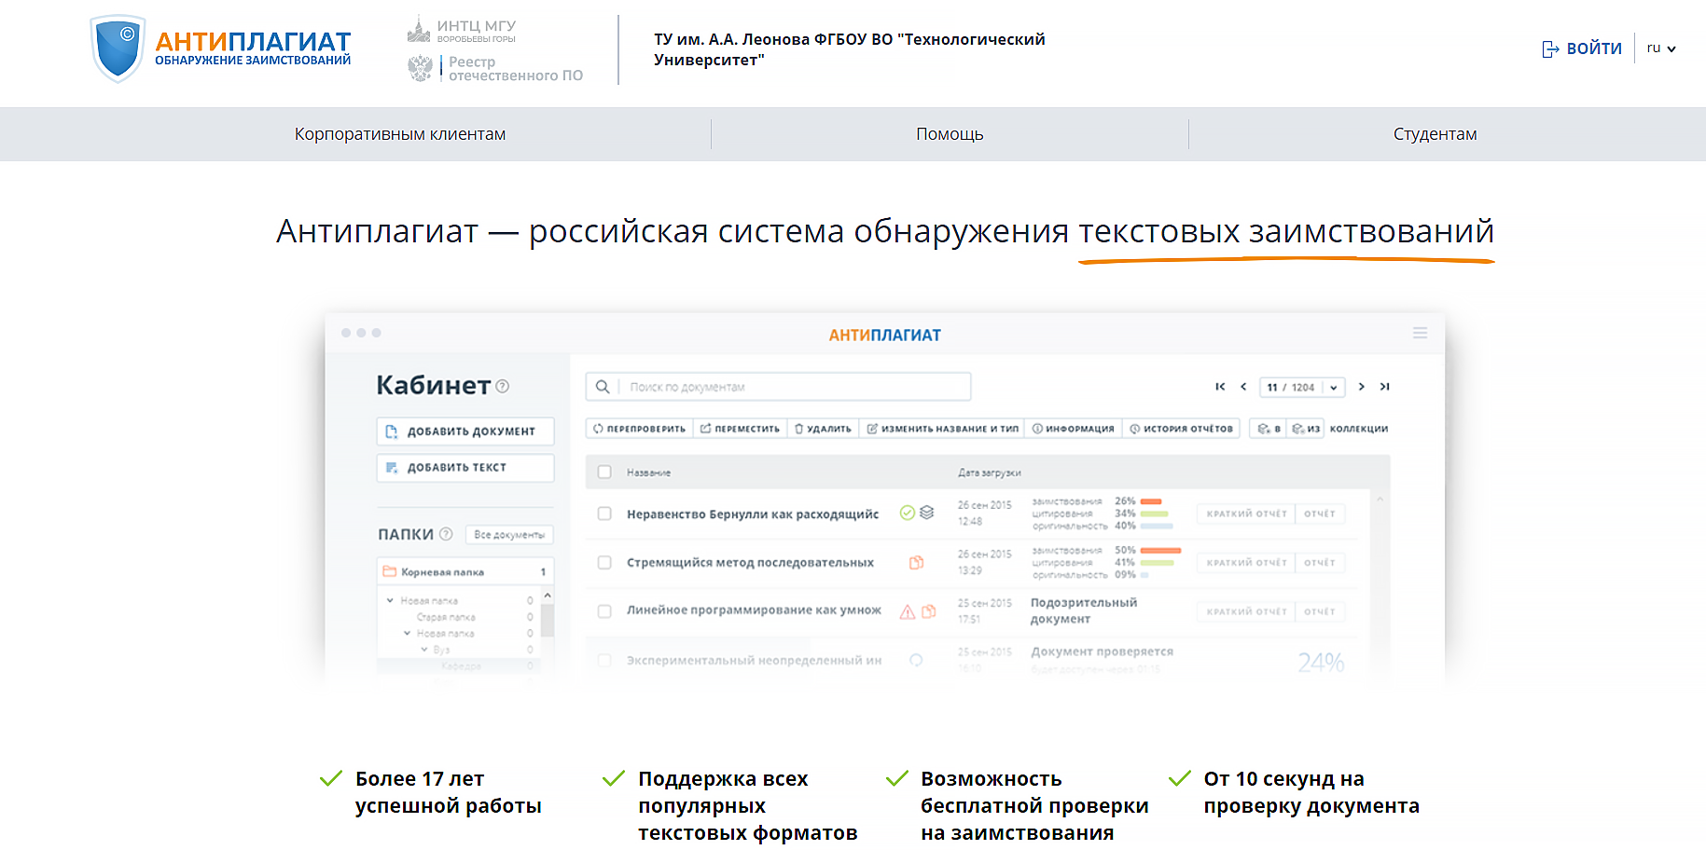
Task: Click red 50% заимствования bar
Action: pos(1161,550)
